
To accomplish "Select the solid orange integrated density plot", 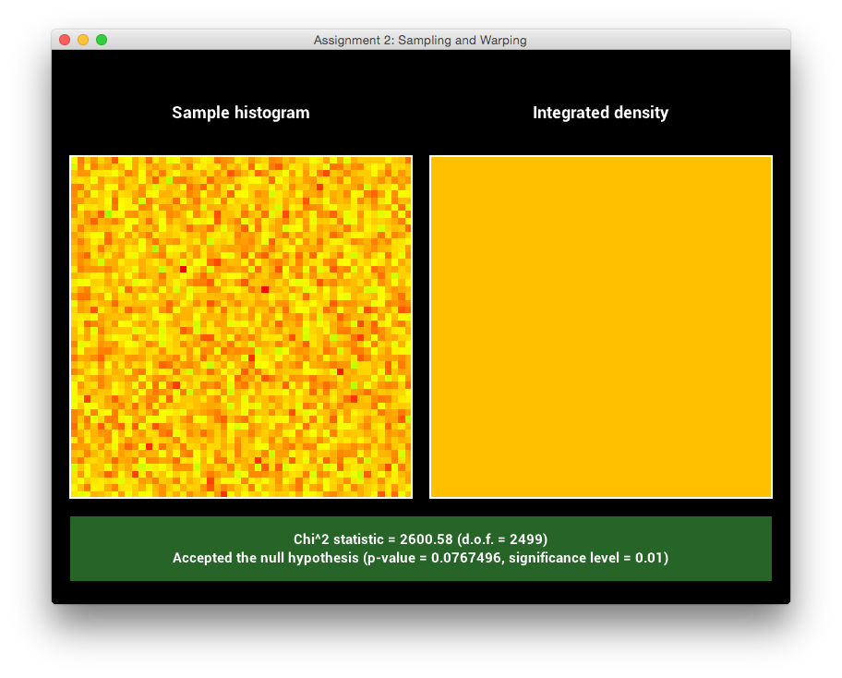I will [x=601, y=327].
